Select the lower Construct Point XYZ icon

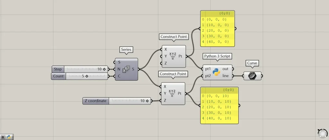[x=173, y=93]
